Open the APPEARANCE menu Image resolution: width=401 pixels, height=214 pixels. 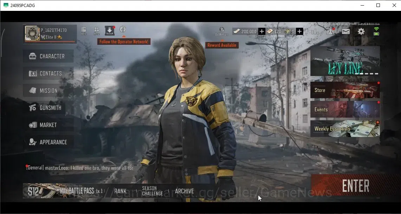click(x=48, y=142)
